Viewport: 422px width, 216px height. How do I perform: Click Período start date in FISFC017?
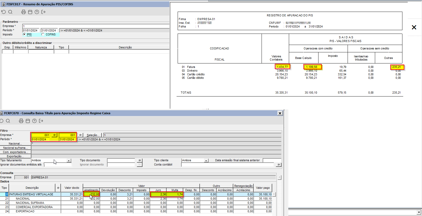tap(31, 30)
